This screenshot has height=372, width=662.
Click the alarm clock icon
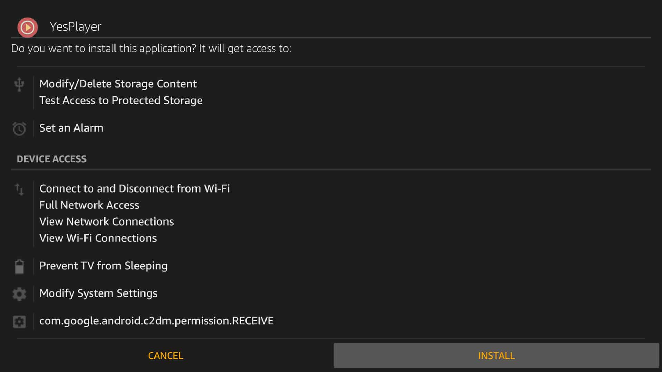click(x=19, y=128)
